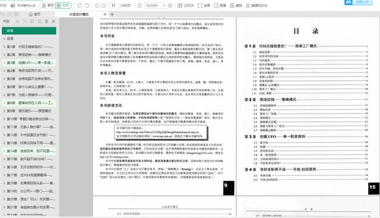Screen dimensions: 380x218
Task: Go to the previous page arrow
Action: coord(97,5)
